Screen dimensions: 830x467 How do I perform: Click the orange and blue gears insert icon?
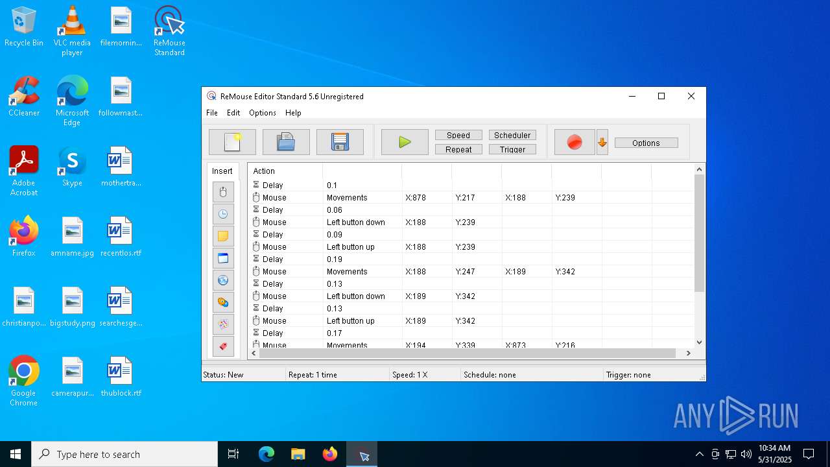[223, 302]
